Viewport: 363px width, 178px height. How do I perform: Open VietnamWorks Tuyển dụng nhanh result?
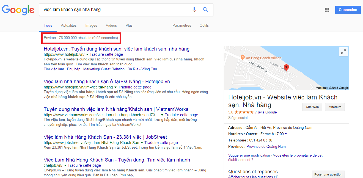pos(116,109)
